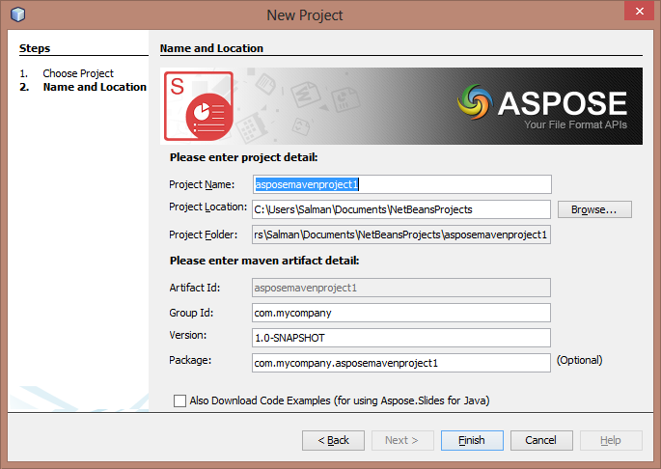
Task: Cancel the New Project wizard
Action: point(541,440)
